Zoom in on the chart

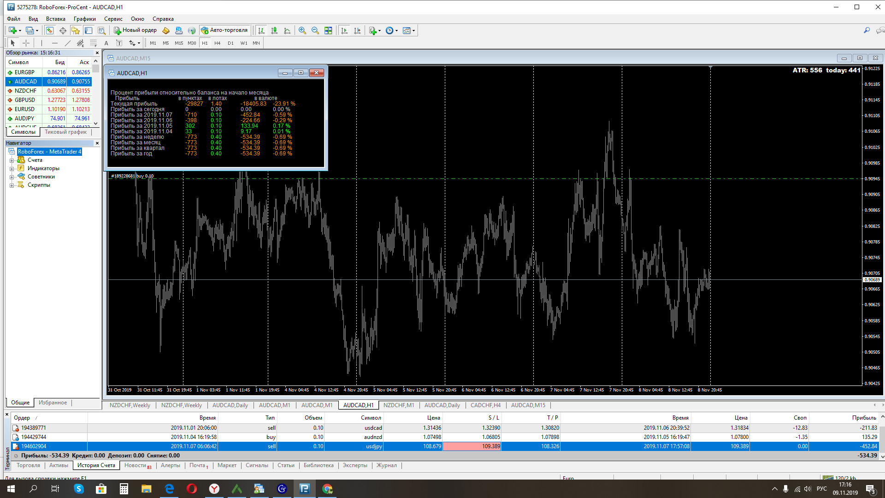click(x=302, y=30)
